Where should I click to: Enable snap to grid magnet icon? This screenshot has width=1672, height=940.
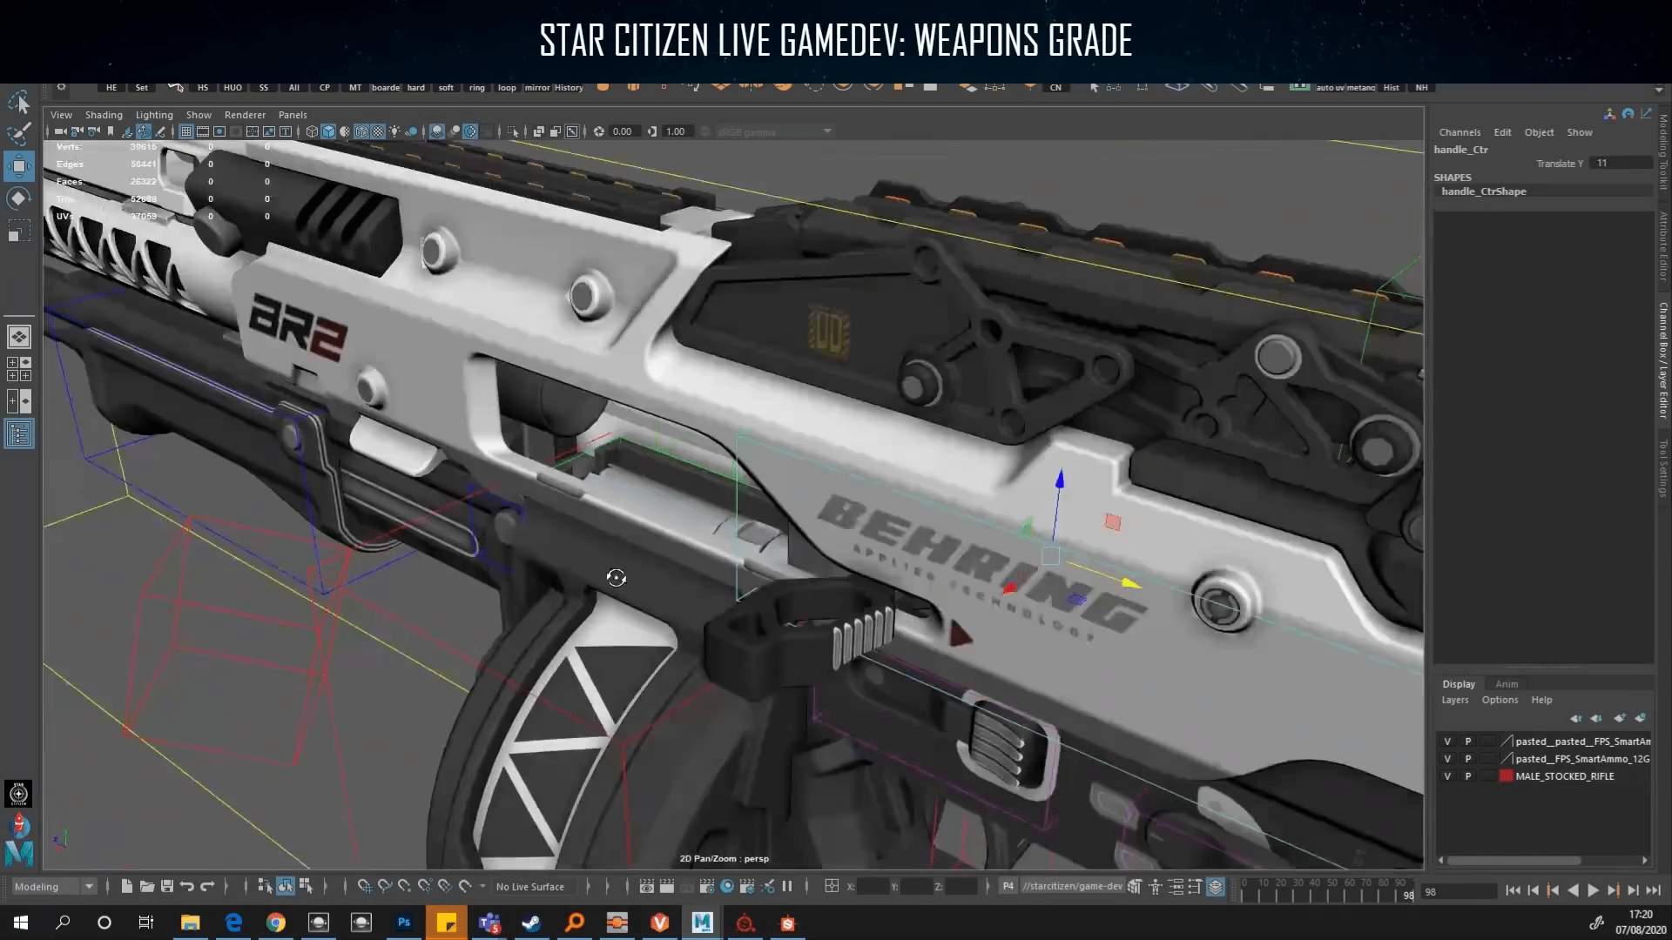point(365,887)
